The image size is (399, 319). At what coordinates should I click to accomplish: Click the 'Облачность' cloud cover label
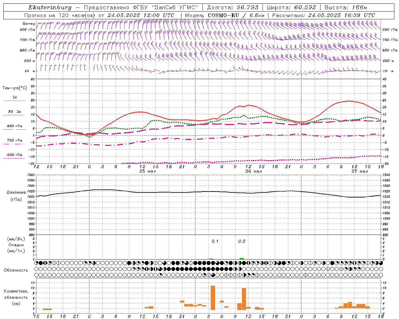(16, 270)
